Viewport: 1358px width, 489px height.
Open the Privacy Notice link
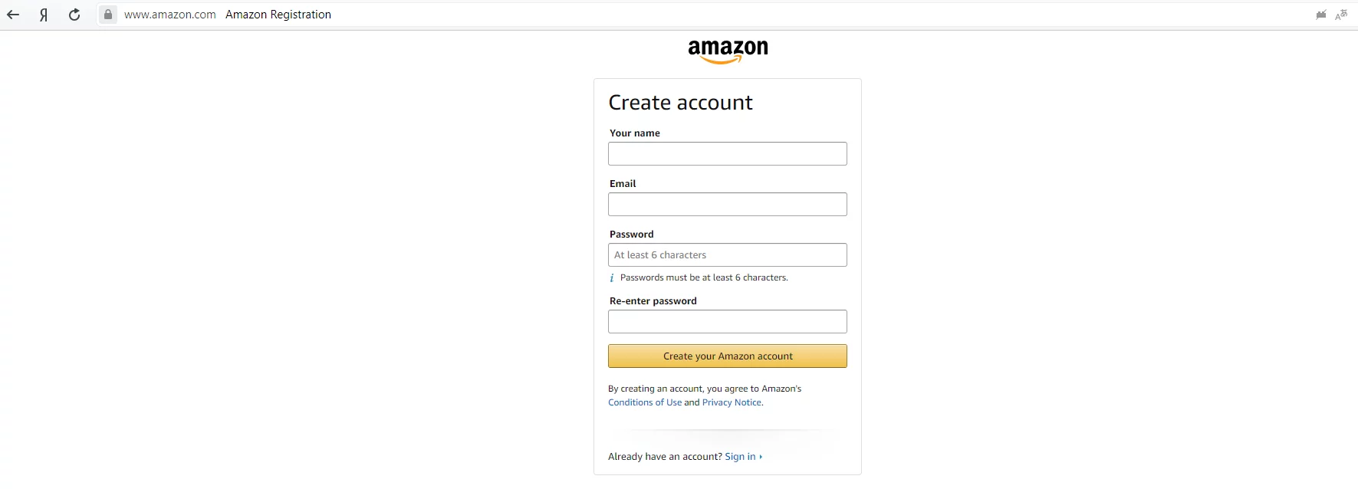point(731,402)
